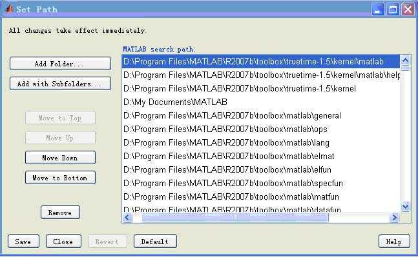Select toolbox\matlab\elfun path entry

click(261, 170)
